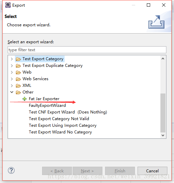Click the Back button
Image resolution: width=174 pixels, height=183 pixels.
(57, 171)
